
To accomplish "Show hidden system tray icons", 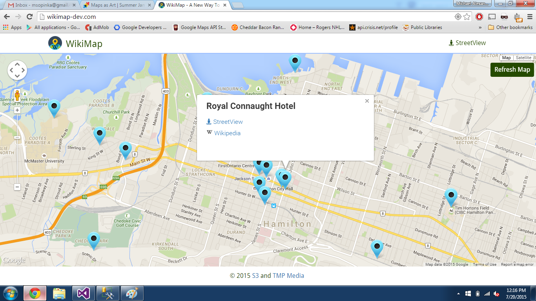I will click(x=458, y=294).
